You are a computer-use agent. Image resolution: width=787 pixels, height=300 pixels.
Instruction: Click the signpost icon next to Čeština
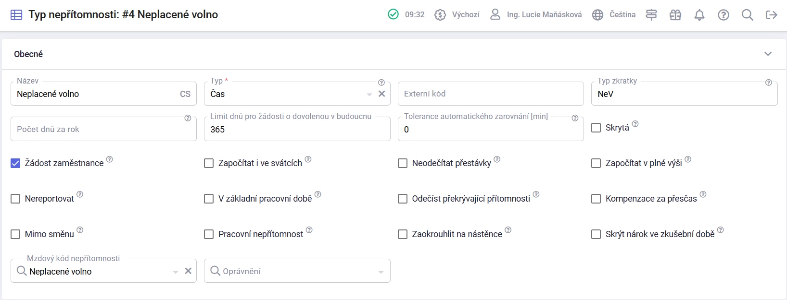(x=651, y=15)
